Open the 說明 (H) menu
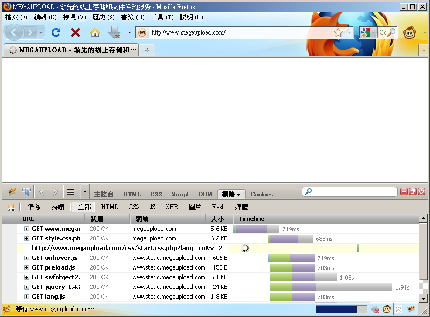This screenshot has height=317, width=430. tap(191, 17)
